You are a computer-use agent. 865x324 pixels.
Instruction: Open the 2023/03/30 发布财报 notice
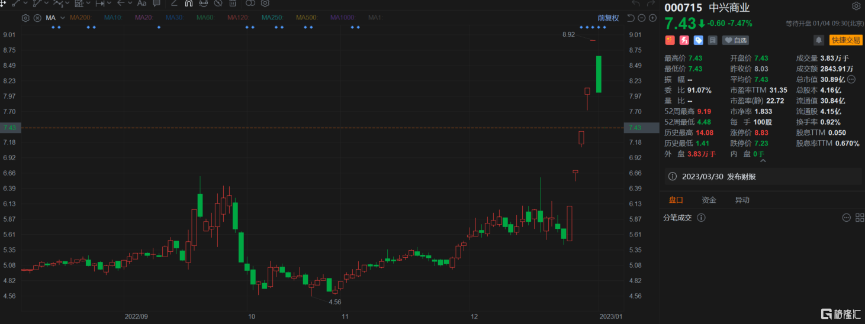click(x=763, y=176)
